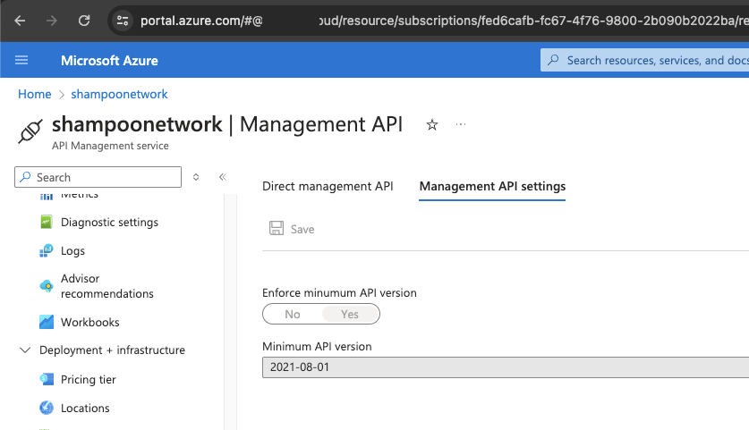
Task: Open site information icon in address bar
Action: pos(123,21)
